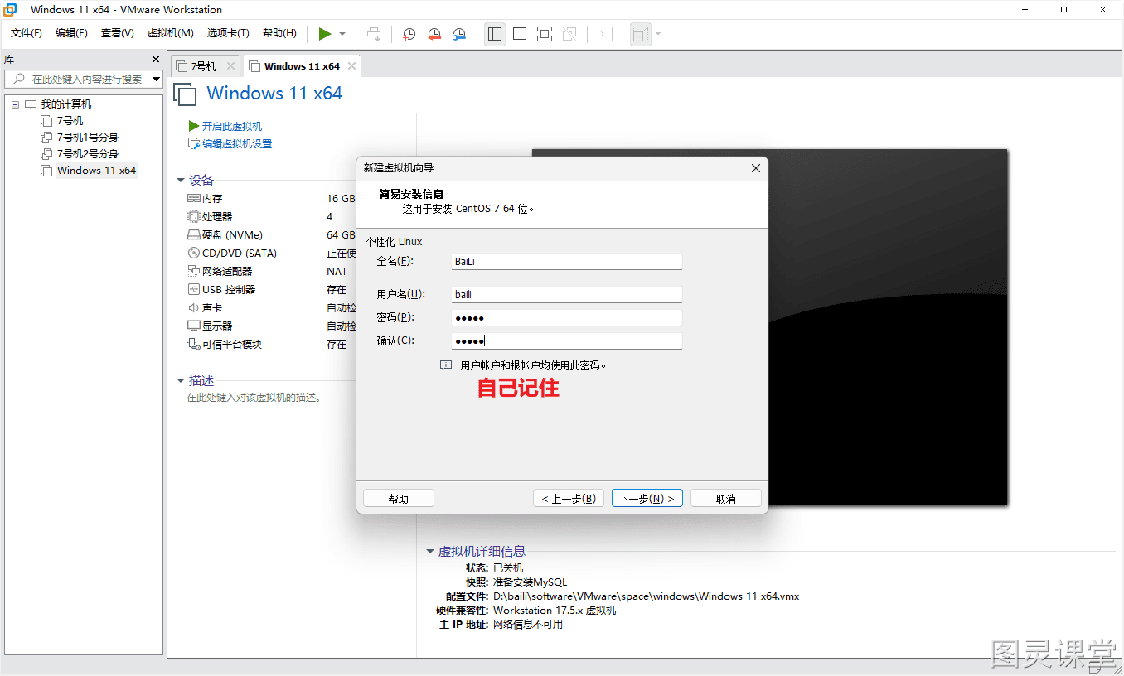1124x676 pixels.
Task: Close the 库 library panel
Action: tap(155, 60)
